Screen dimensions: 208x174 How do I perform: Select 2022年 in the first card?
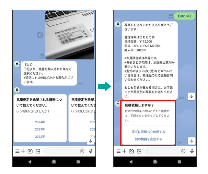(40, 137)
